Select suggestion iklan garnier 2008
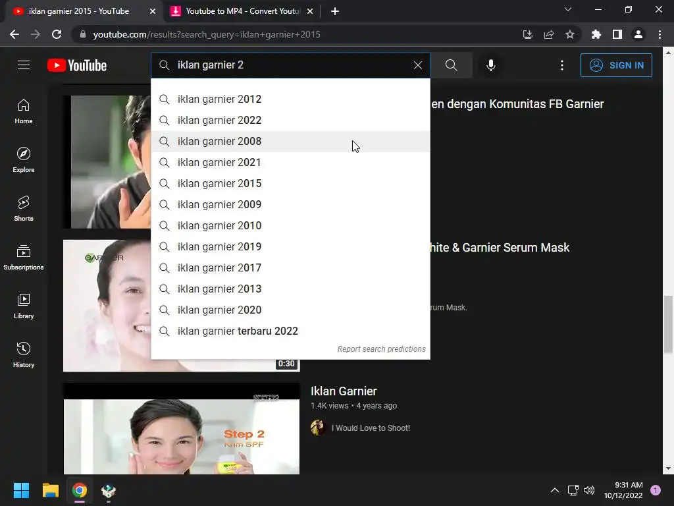674x506 pixels. coord(290,141)
